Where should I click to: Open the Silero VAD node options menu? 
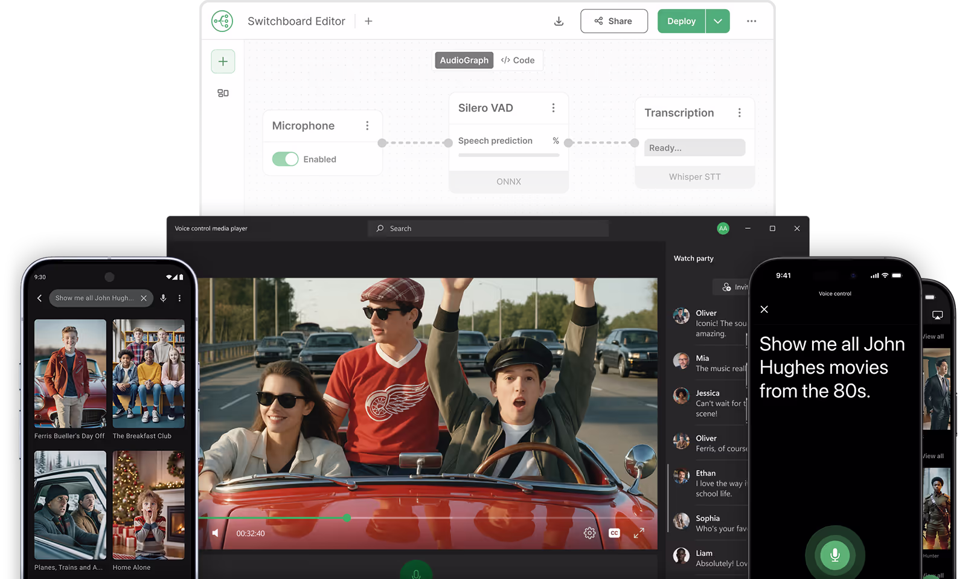(553, 108)
